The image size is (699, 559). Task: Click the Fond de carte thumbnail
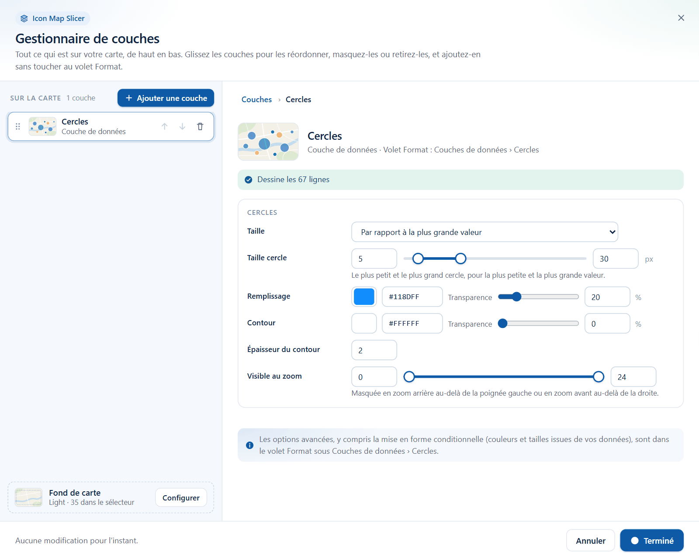click(29, 497)
